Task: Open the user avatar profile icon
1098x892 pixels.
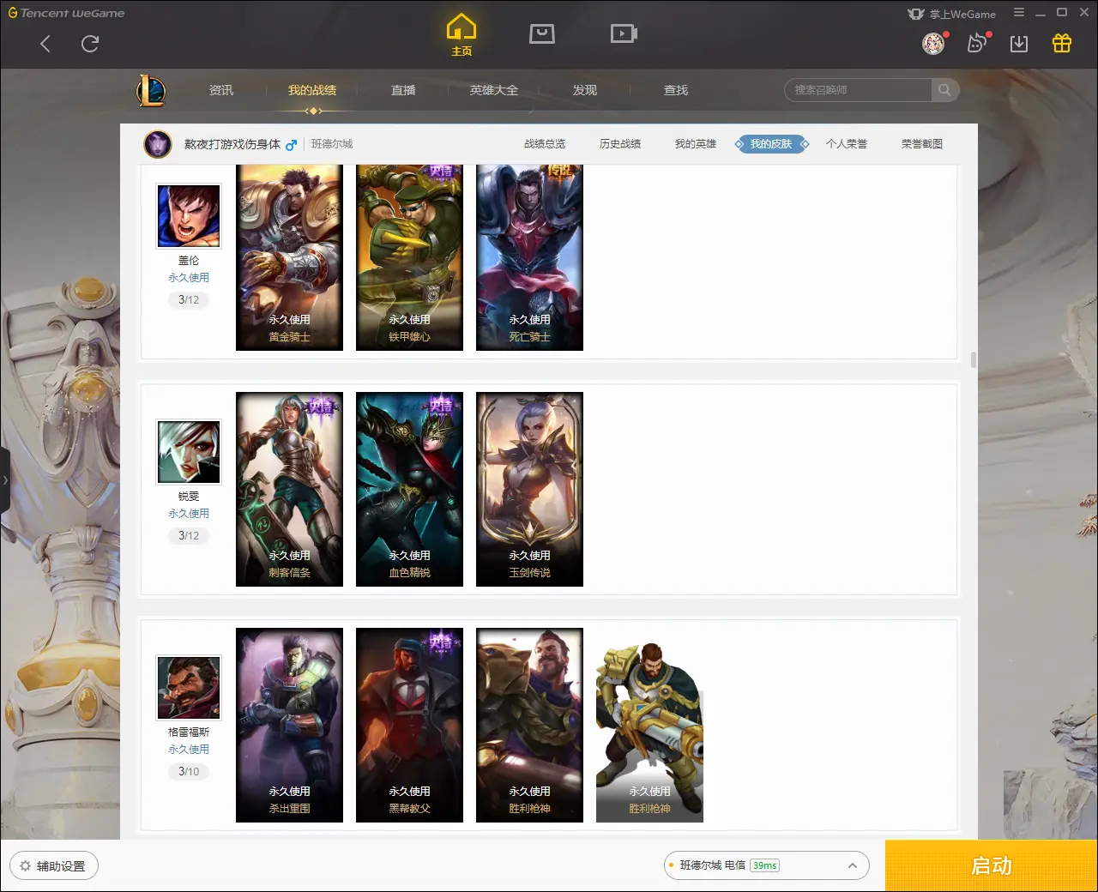Action: tap(933, 43)
